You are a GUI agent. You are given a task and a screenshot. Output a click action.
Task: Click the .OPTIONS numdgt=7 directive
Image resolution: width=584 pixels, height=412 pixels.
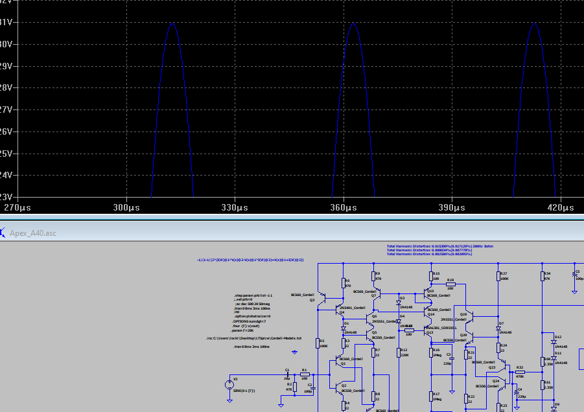pos(249,321)
